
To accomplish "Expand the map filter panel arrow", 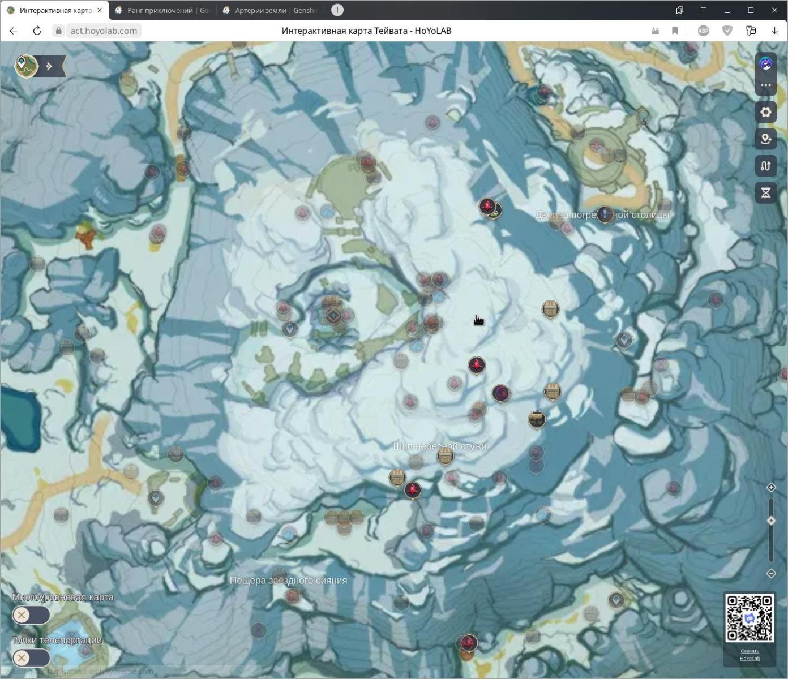I will 50,66.
